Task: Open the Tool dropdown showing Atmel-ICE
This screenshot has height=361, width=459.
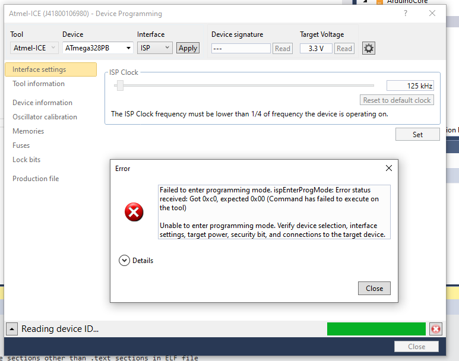Action: tap(34, 48)
